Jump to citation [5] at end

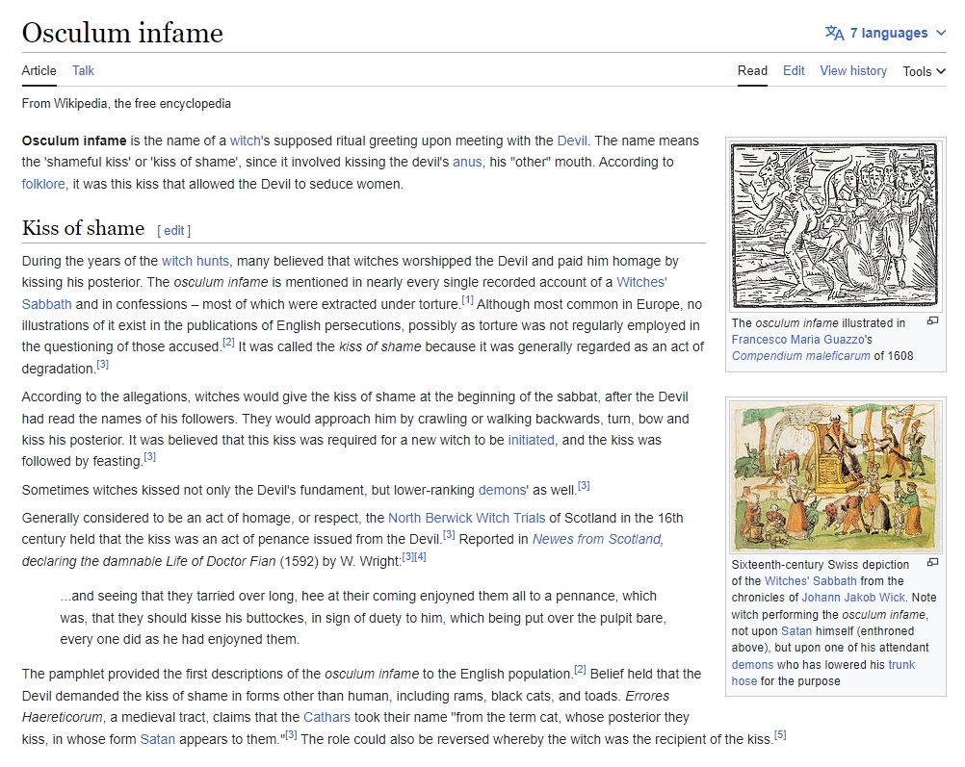tap(780, 735)
